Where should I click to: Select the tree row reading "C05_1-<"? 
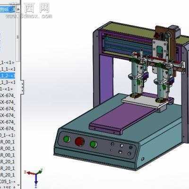tap(8, 181)
